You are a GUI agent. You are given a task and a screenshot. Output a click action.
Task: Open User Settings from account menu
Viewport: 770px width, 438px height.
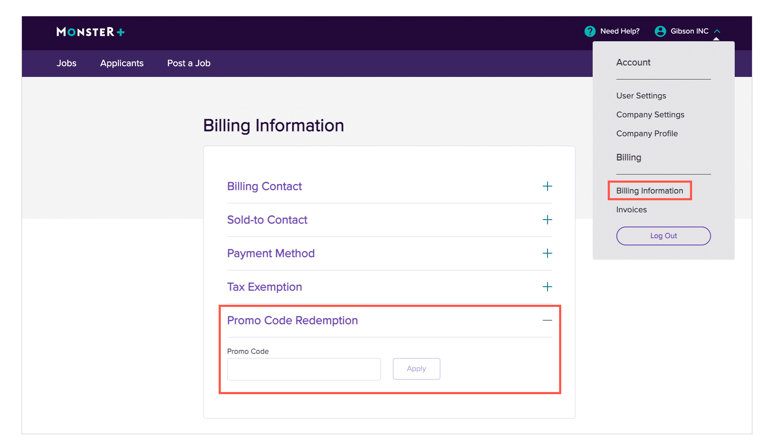pyautogui.click(x=641, y=96)
